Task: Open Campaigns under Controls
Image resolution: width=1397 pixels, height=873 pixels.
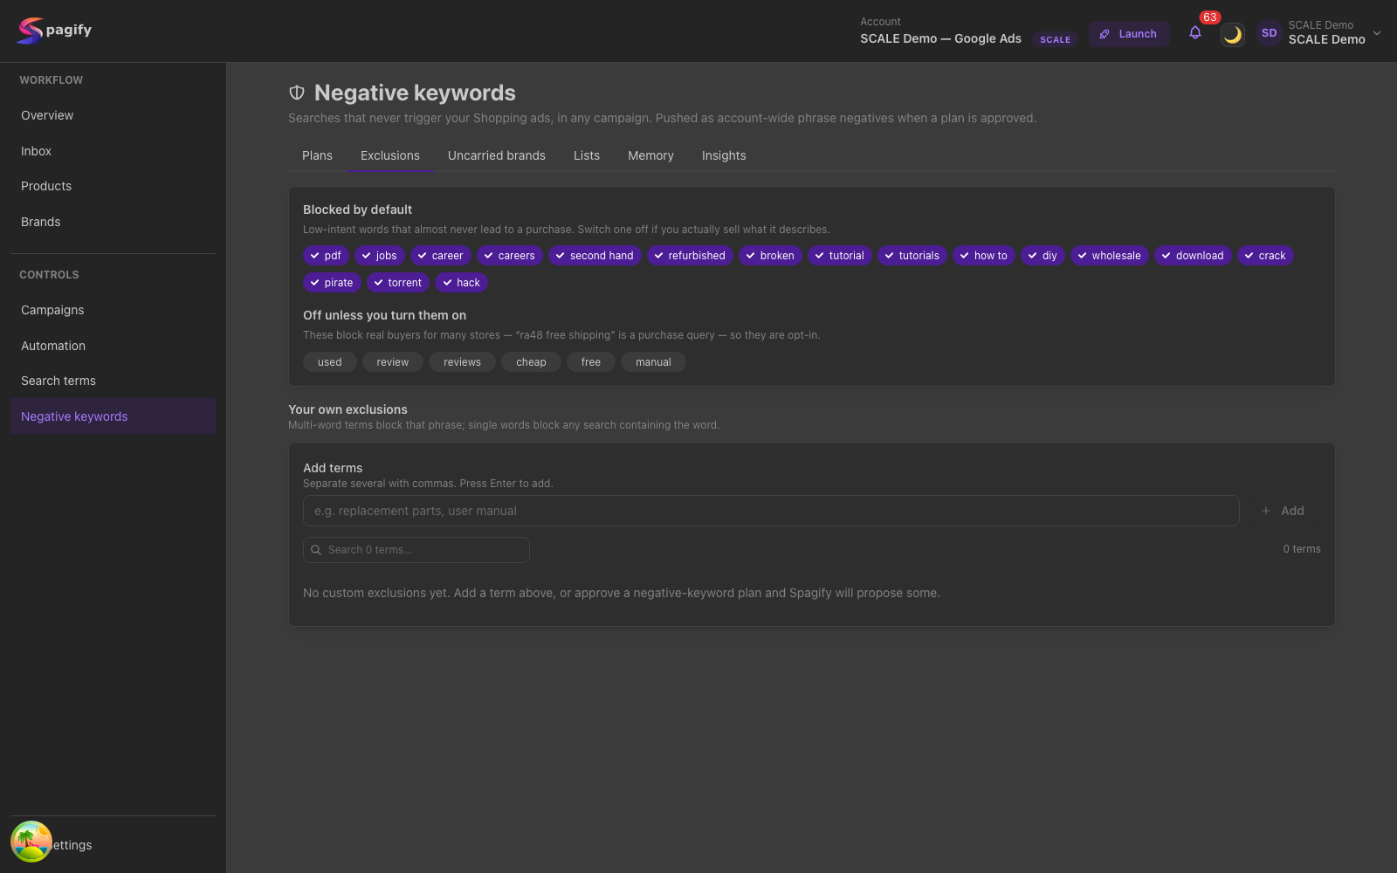Action: coord(113,310)
